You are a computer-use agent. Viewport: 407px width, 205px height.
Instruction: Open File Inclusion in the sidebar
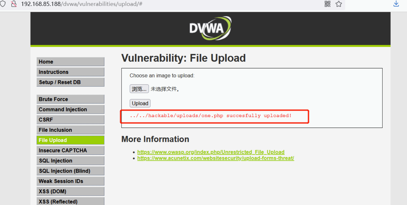click(71, 130)
